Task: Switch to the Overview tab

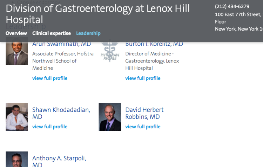Action: (16, 33)
